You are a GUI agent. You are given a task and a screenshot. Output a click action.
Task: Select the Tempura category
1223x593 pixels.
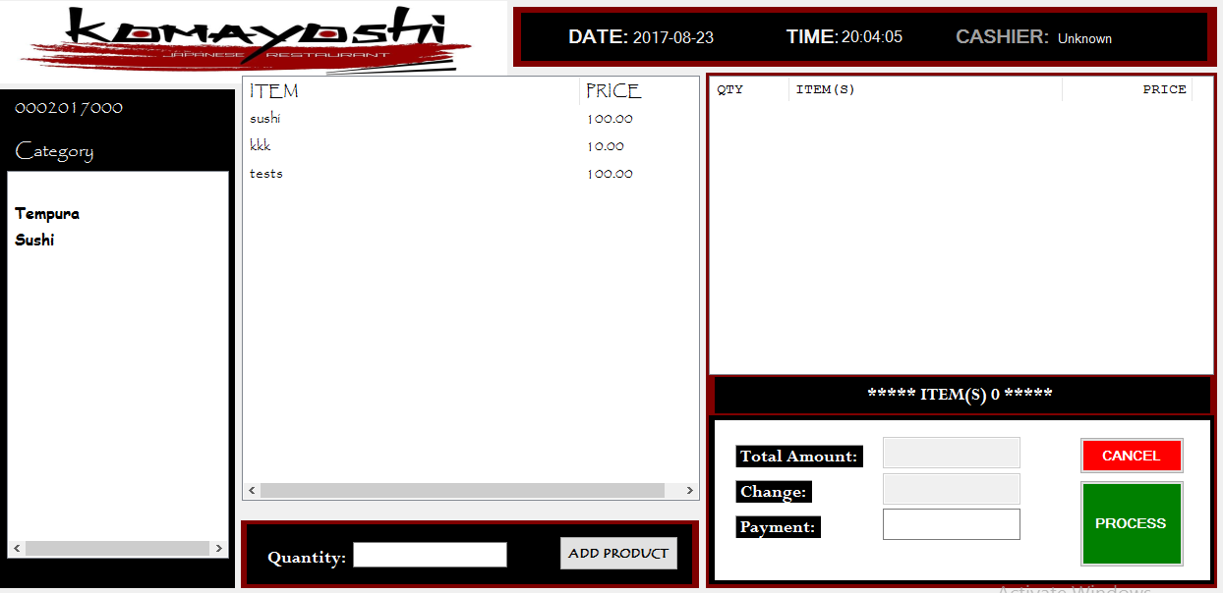point(47,214)
